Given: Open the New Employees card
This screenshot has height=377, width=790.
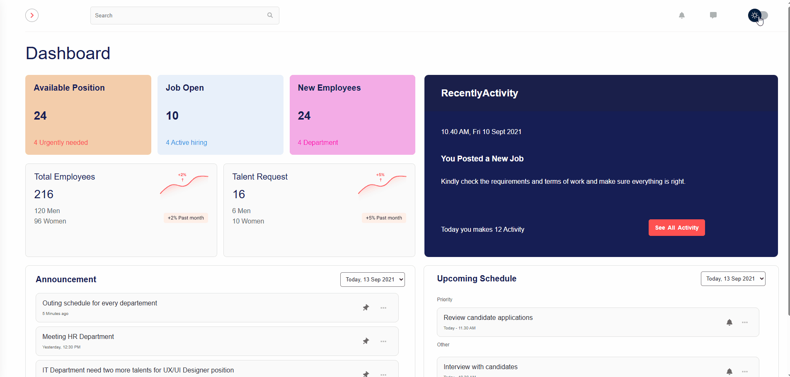Looking at the screenshot, I should tap(352, 115).
